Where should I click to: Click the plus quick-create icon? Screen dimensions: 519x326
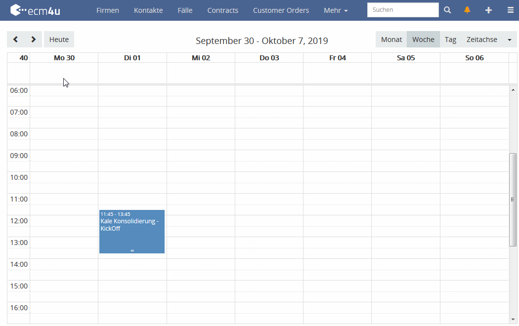[488, 10]
